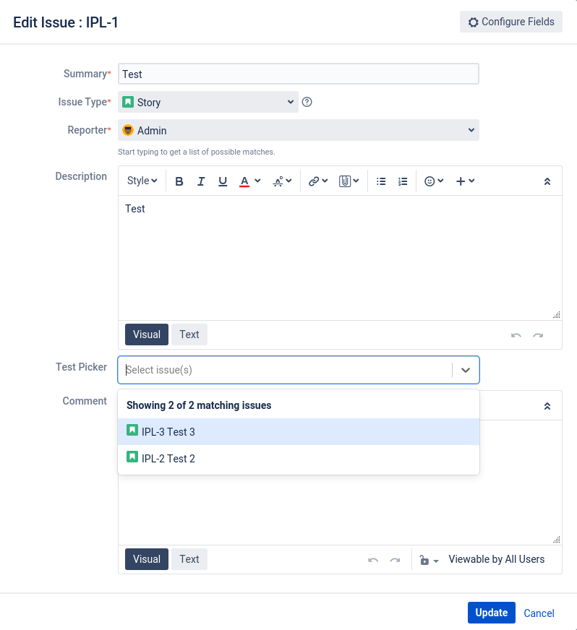This screenshot has width=577, height=630.
Task: Click the Test Picker issue input
Action: coord(286,370)
